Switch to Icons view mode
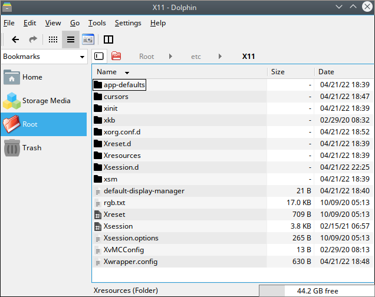The width and height of the screenshot is (375, 297). (53, 39)
